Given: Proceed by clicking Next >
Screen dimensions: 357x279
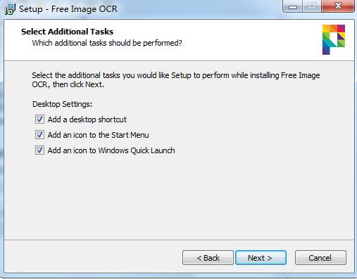Looking at the screenshot, I should (261, 258).
